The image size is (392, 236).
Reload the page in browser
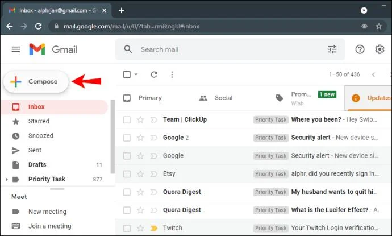[38, 26]
